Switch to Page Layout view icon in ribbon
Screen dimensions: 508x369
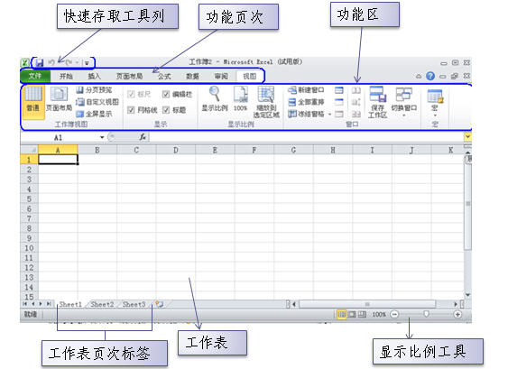tap(59, 99)
